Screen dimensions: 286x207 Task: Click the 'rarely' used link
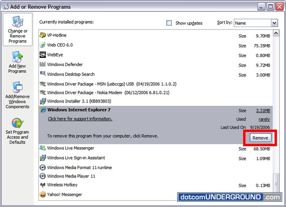point(264,119)
